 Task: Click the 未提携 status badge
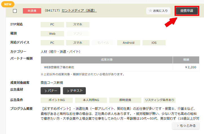(x=32, y=11)
